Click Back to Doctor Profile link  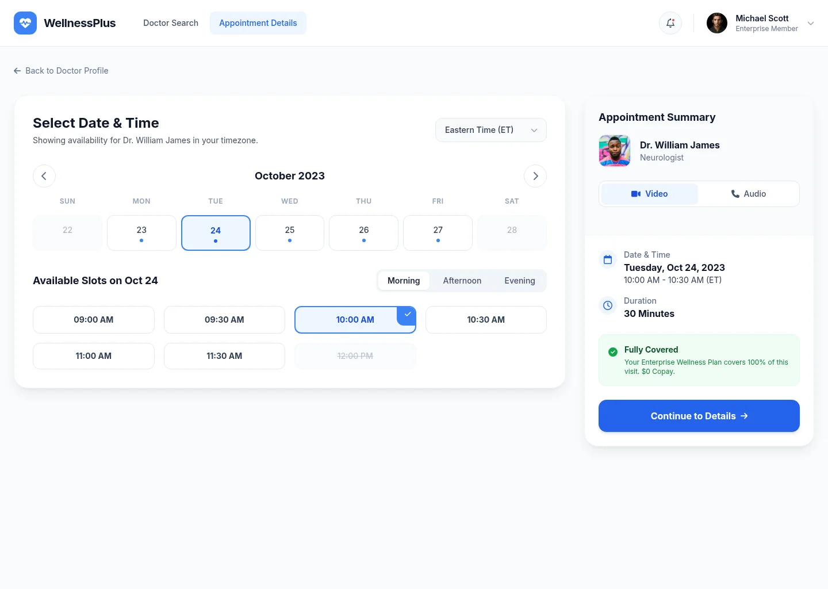point(67,70)
